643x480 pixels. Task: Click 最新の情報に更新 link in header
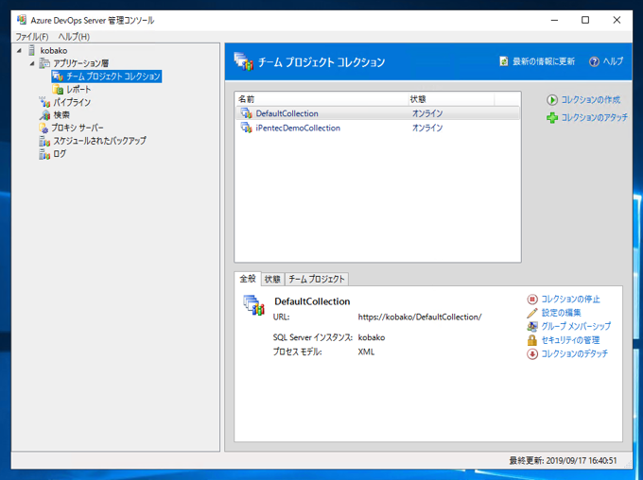pyautogui.click(x=544, y=61)
